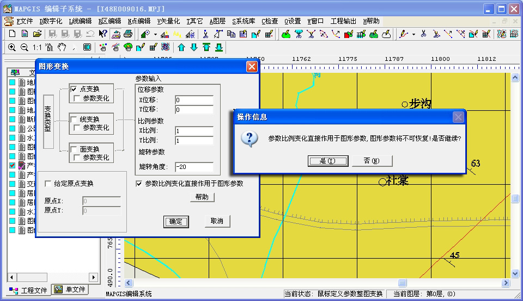Click the rightmost grid contour toolbar icon
The height and width of the screenshot is (301, 523).
tap(514, 34)
